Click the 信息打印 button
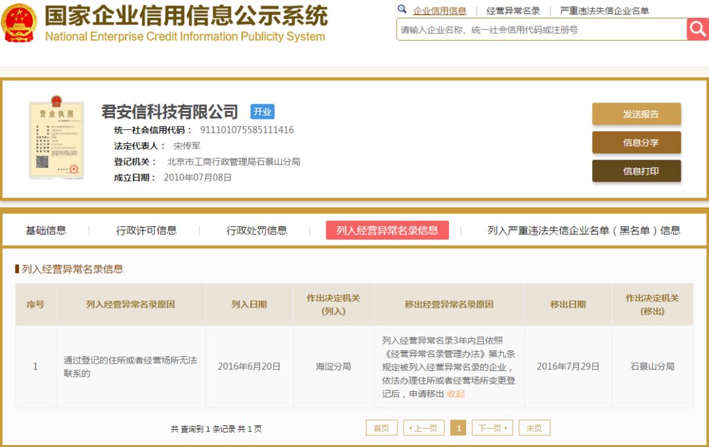 pyautogui.click(x=636, y=171)
